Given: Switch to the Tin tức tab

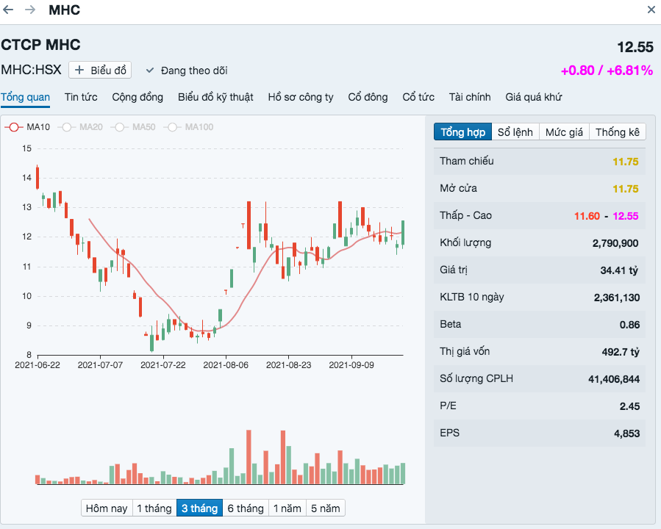Looking at the screenshot, I should (81, 97).
